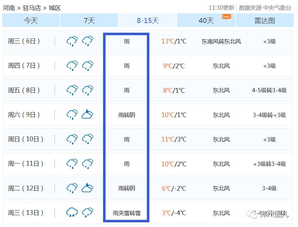298x227 pixels.
Task: Open the 驻马店 breadcrumb link
Action: pos(32,8)
